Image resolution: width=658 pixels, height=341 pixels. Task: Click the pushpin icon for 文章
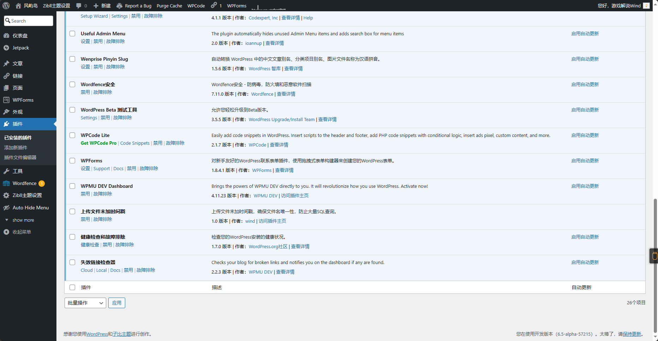[x=6, y=64]
